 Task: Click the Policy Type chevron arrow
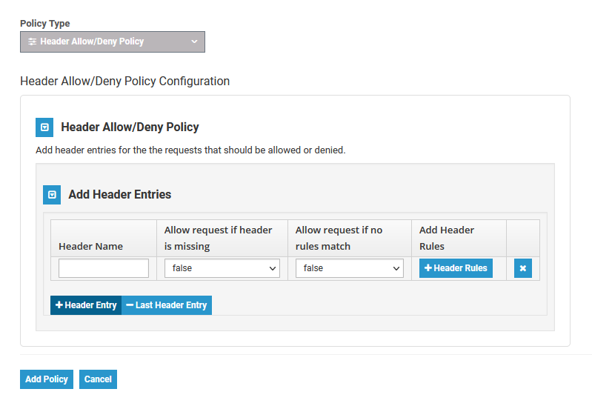[x=194, y=42]
